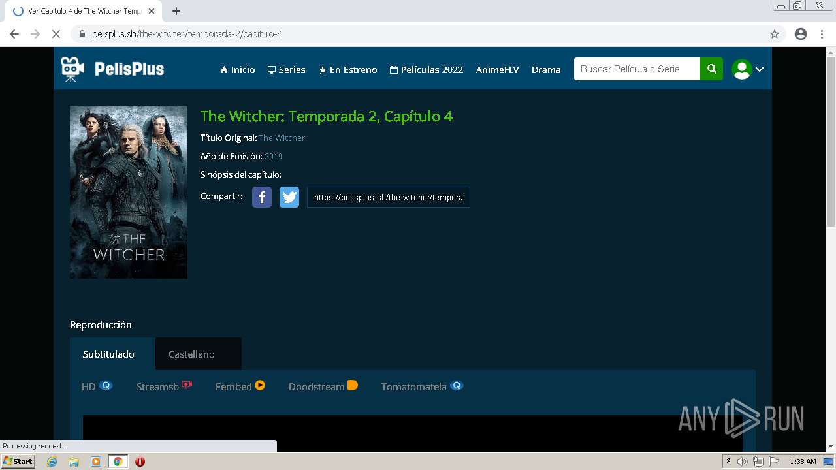This screenshot has width=836, height=470.
Task: Select the HD server option
Action: point(97,386)
